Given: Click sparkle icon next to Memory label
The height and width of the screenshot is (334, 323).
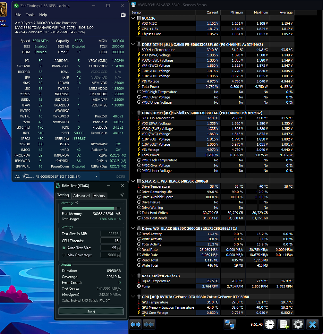Looking at the screenshot, I should click(76, 203).
